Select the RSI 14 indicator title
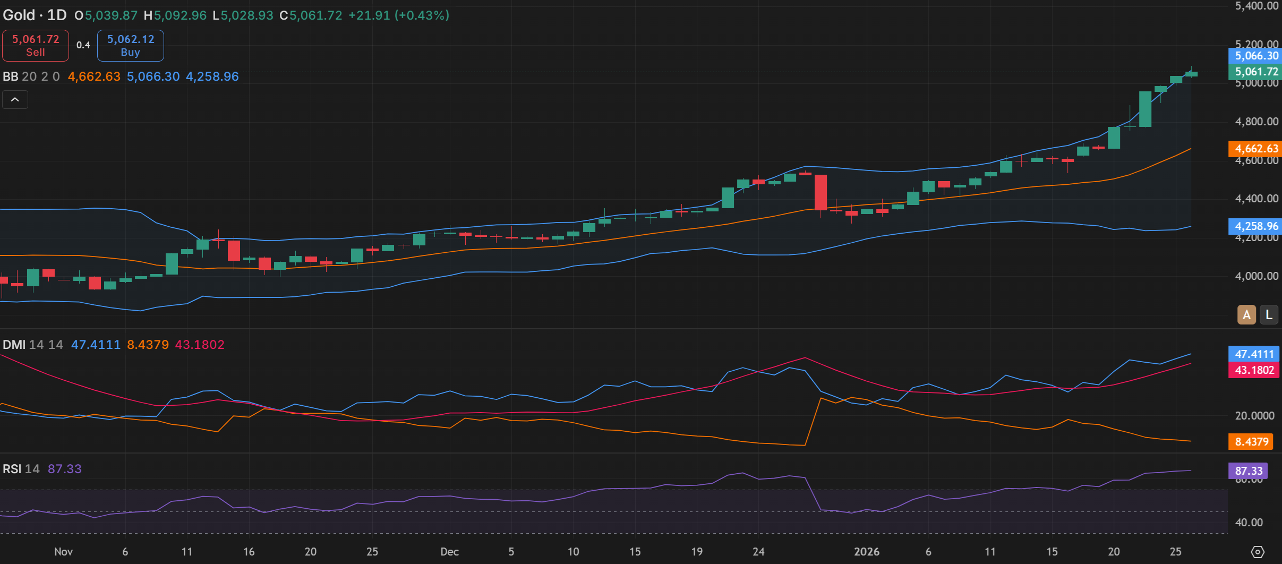This screenshot has width=1282, height=564. (x=21, y=469)
